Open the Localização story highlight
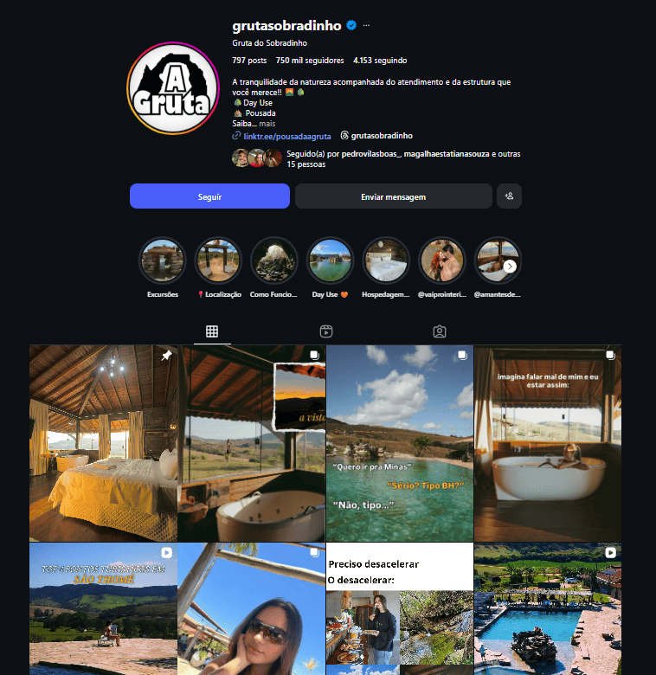The image size is (656, 675). (218, 267)
